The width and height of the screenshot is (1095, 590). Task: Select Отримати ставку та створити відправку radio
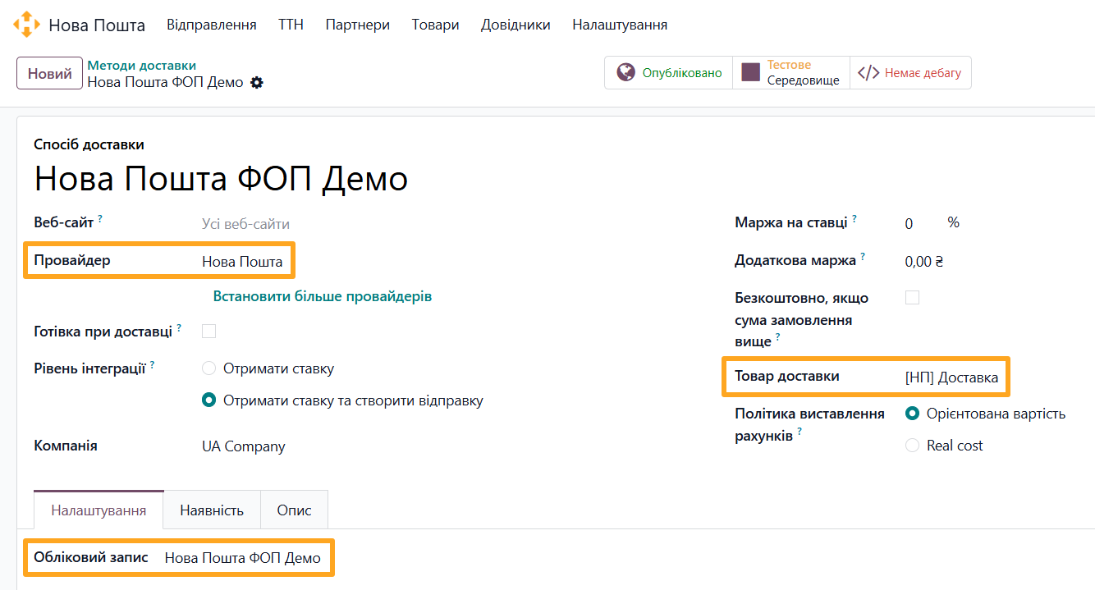pyautogui.click(x=208, y=400)
